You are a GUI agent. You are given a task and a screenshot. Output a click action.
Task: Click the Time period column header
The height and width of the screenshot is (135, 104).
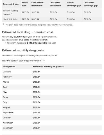9,67
